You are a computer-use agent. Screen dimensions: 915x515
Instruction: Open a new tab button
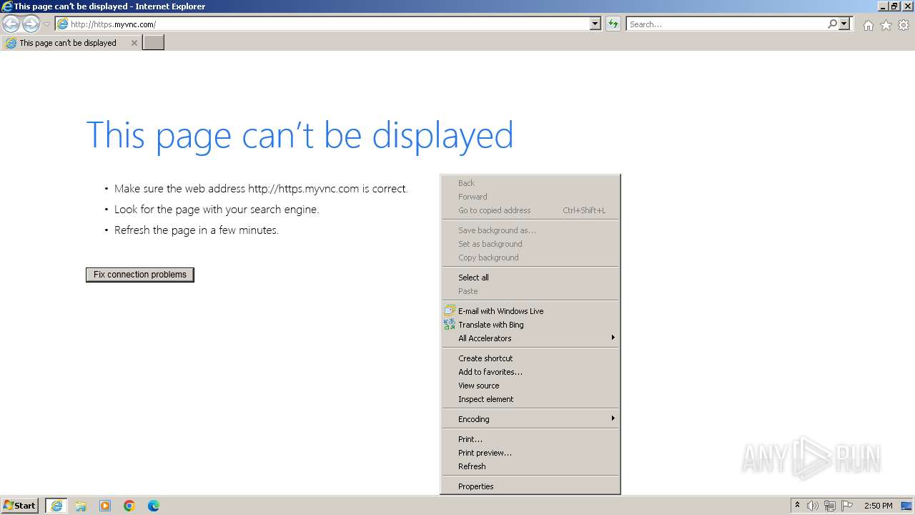click(154, 42)
